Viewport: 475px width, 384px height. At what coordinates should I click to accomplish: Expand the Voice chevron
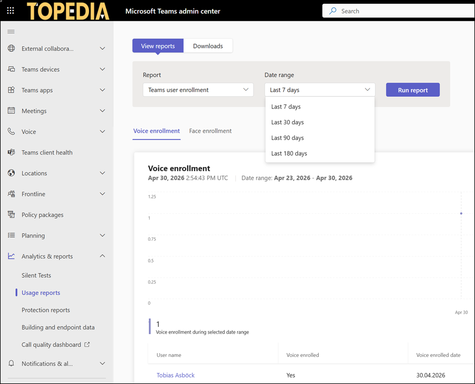(103, 131)
